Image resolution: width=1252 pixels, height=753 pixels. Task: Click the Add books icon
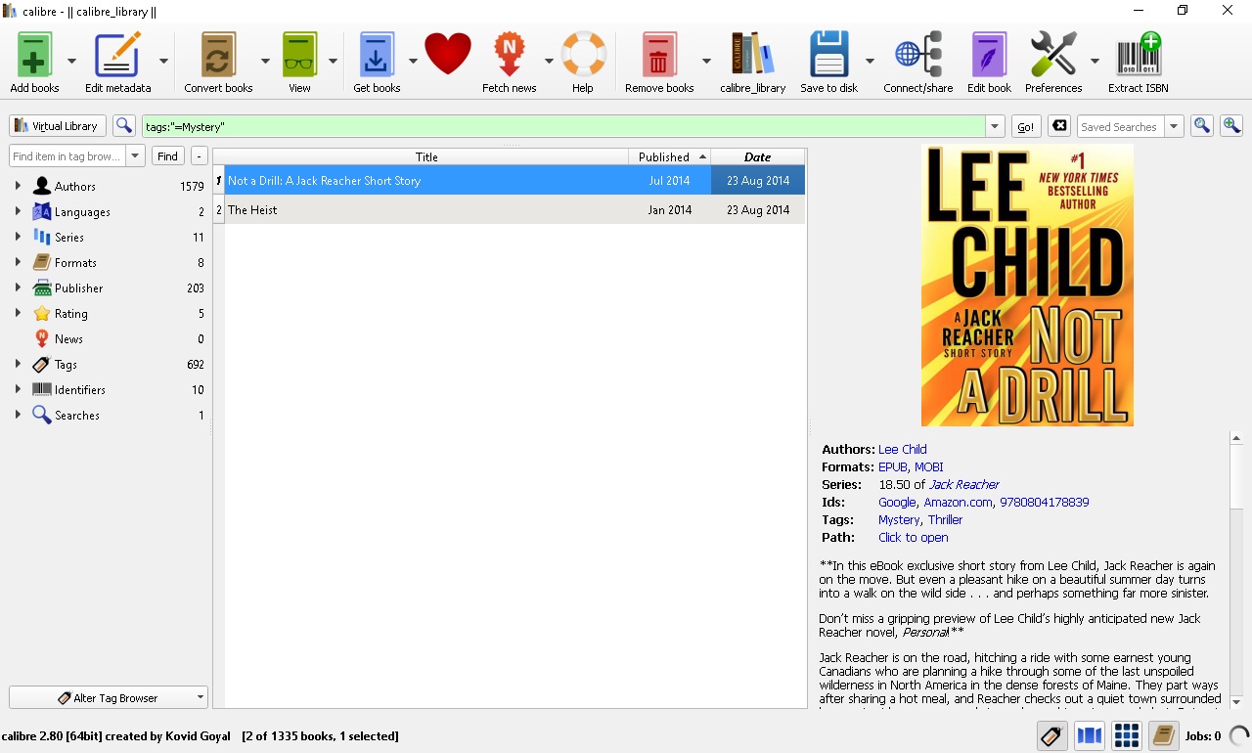34,55
